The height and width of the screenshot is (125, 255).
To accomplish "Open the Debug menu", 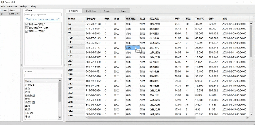I will tap(33, 6).
